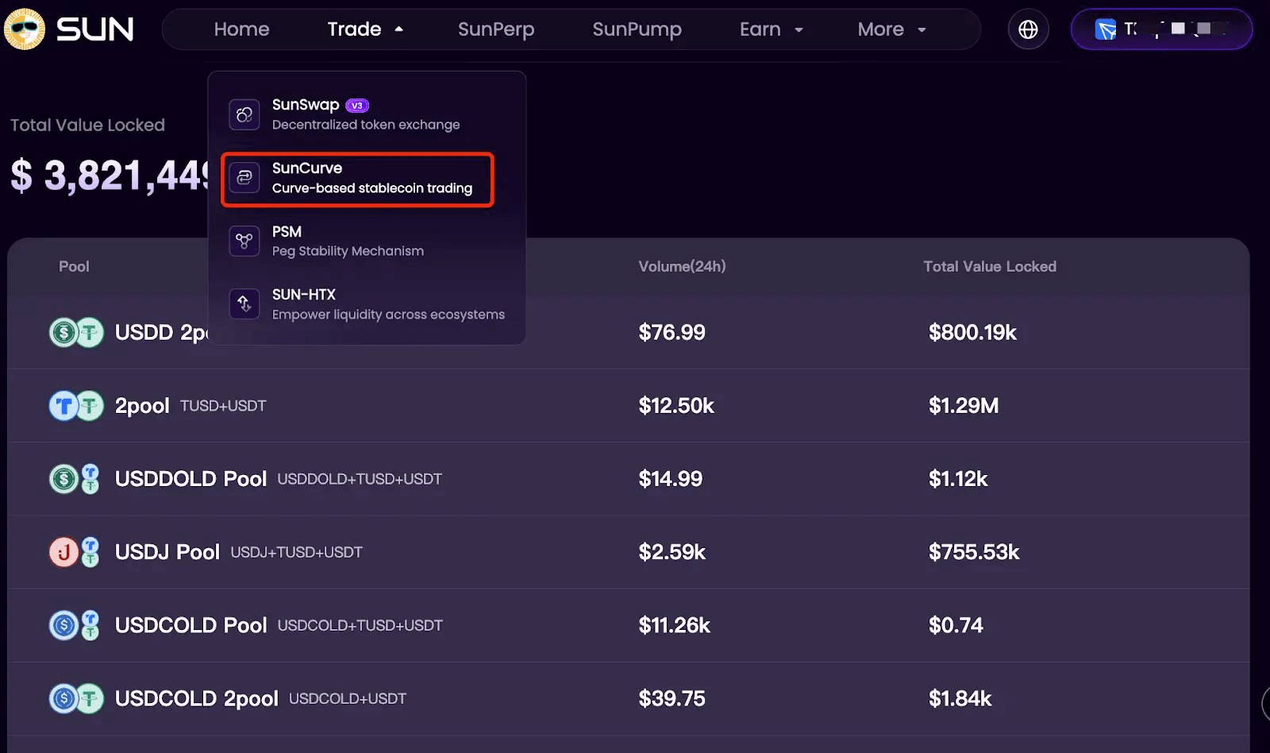This screenshot has width=1270, height=753.
Task: Click the 2pool TUSD+USDT token icons
Action: [76, 406]
